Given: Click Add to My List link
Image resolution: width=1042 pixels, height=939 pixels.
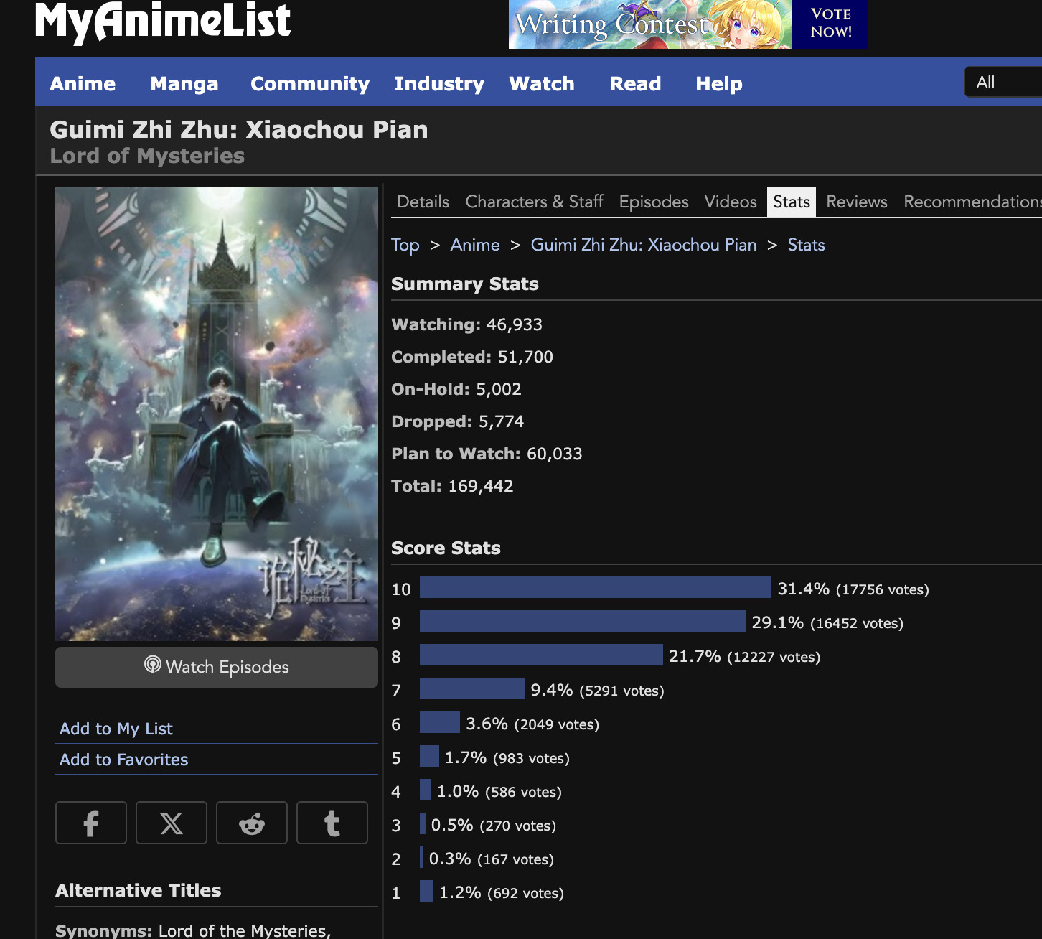Looking at the screenshot, I should pos(116,729).
